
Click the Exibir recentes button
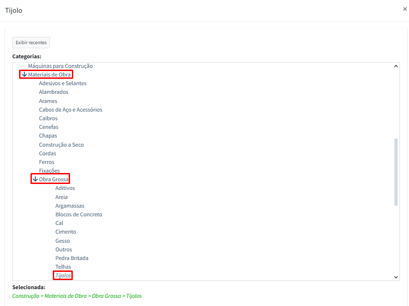[31, 42]
